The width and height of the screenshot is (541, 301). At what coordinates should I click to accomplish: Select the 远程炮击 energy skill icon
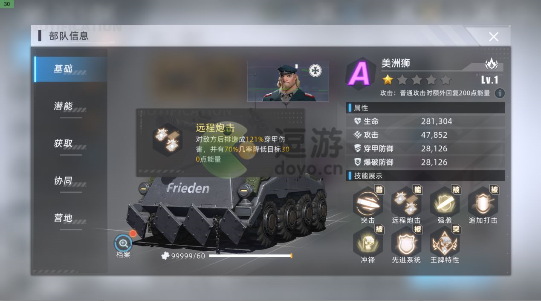click(406, 201)
